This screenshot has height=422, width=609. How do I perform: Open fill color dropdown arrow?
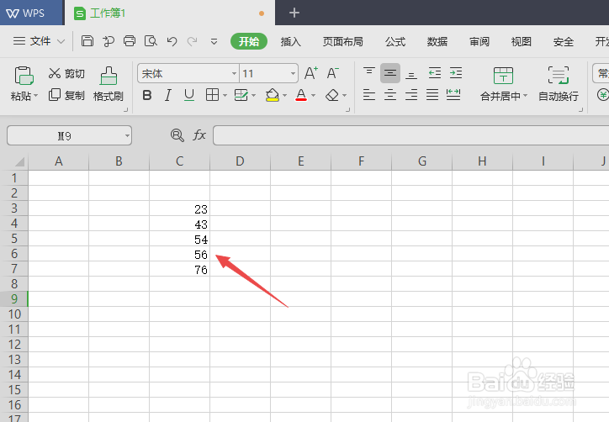[284, 95]
